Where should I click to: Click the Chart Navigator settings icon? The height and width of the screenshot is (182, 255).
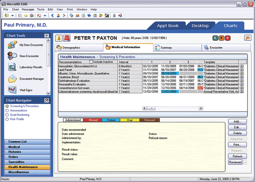[47, 100]
